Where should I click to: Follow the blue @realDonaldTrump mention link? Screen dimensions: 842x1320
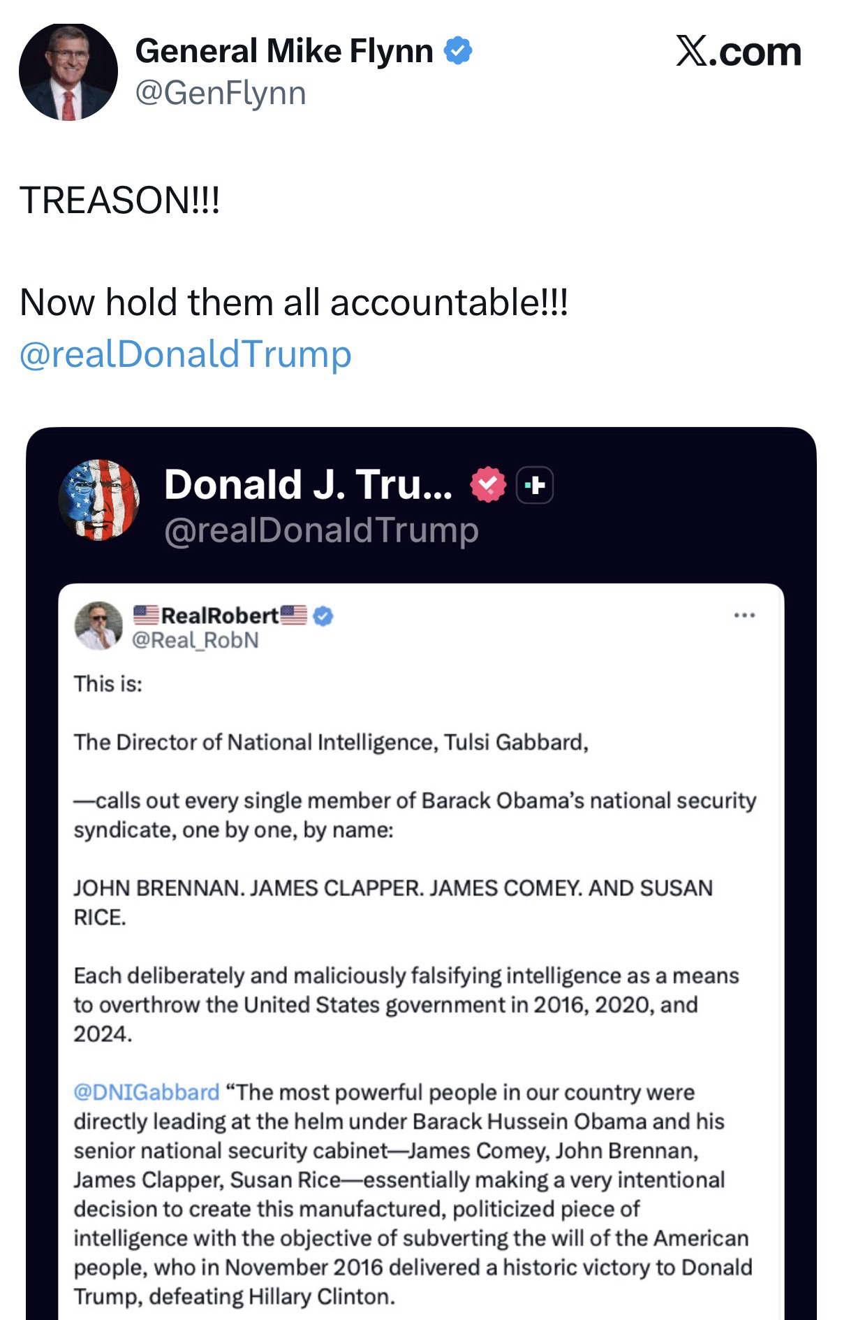click(185, 354)
